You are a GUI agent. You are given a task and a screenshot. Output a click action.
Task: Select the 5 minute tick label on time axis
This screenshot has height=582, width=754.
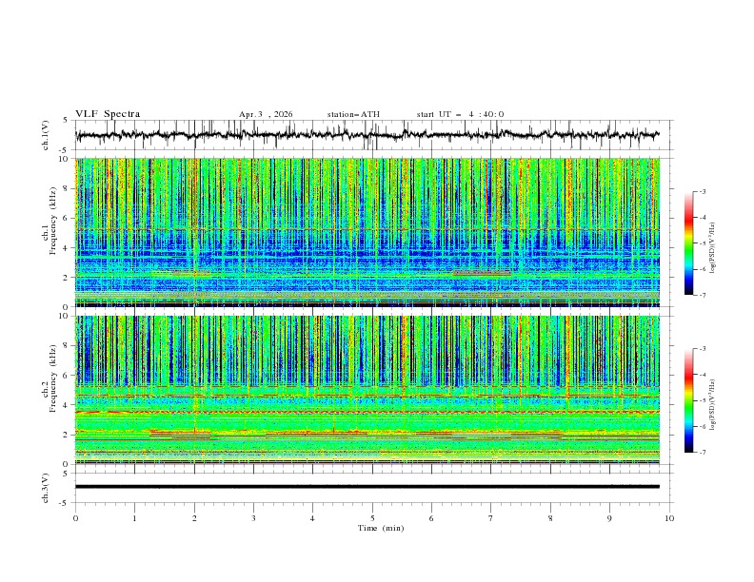click(x=372, y=518)
